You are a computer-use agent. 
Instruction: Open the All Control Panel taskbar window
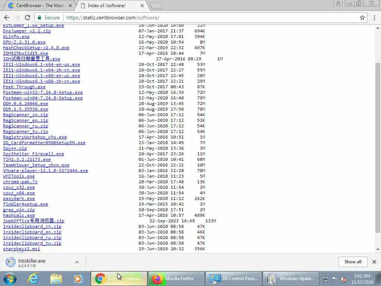234,279
